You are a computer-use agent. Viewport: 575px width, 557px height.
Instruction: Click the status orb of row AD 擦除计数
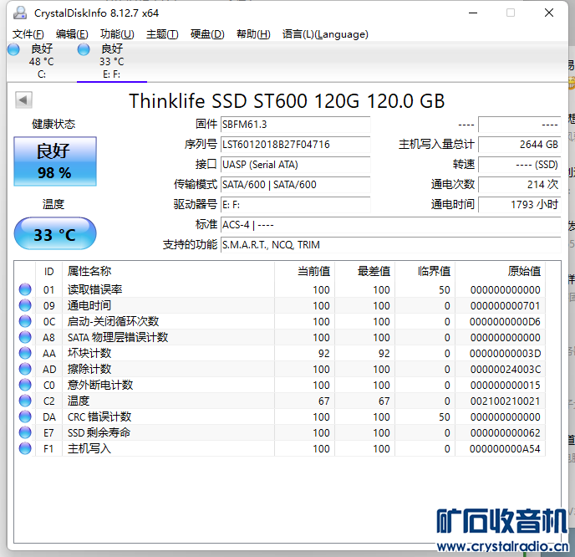coord(25,369)
